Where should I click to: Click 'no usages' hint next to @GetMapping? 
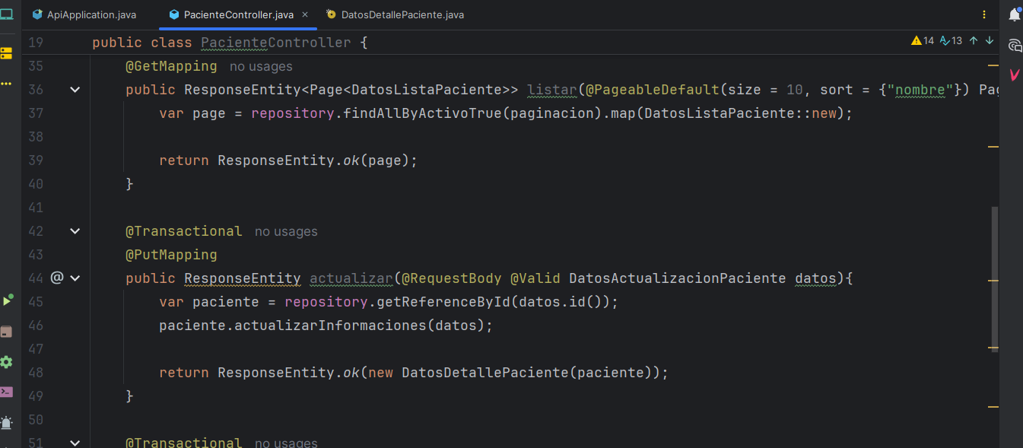[261, 66]
